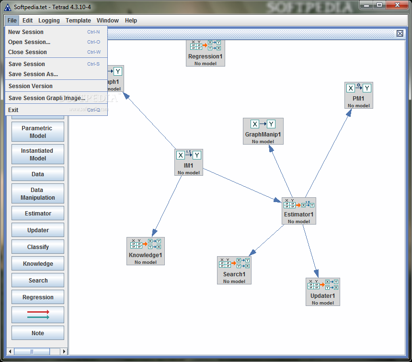Select the Search1 node
The width and height of the screenshot is (412, 362).
click(x=234, y=271)
